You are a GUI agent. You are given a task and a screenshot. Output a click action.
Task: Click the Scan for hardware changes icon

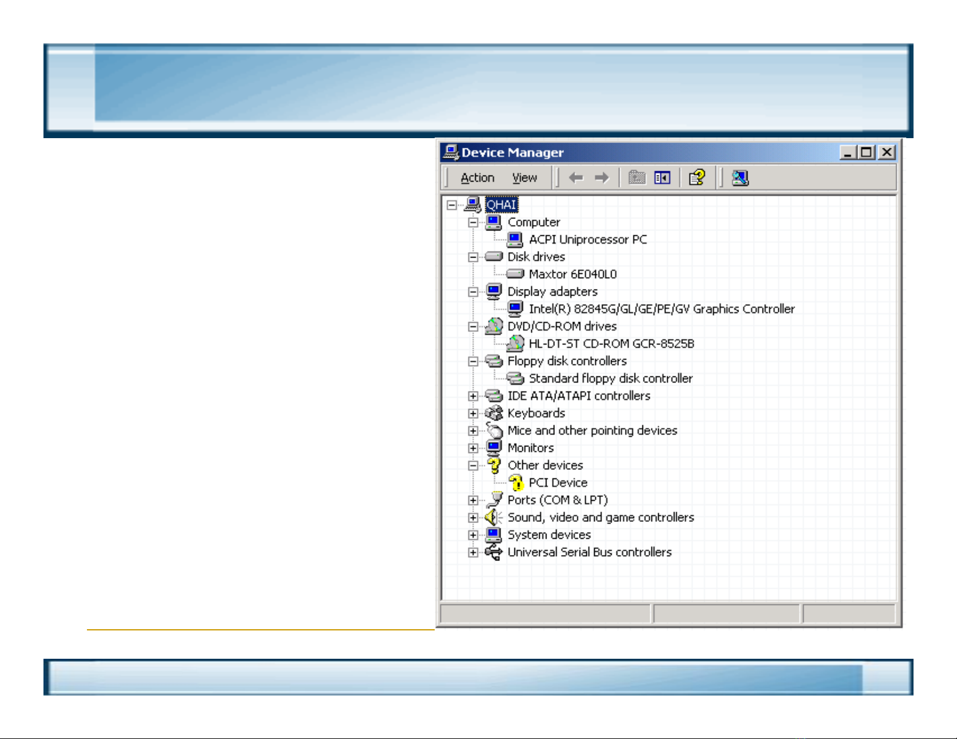coord(740,178)
